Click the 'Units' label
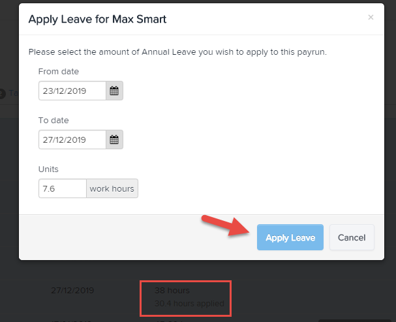 [x=49, y=169]
